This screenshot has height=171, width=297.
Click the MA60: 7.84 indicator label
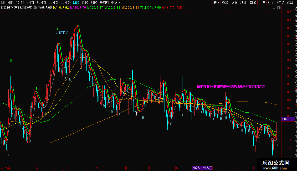[112, 8]
